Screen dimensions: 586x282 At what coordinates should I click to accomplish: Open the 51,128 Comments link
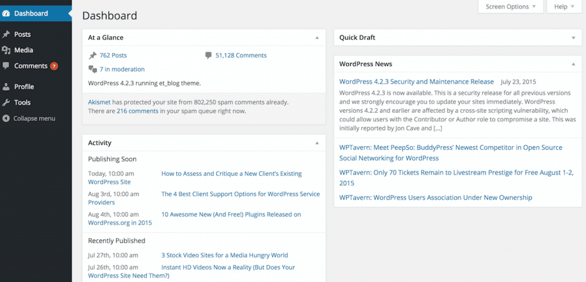[241, 55]
